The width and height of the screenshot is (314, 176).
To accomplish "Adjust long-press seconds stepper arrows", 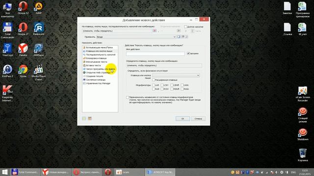I will (192, 31).
